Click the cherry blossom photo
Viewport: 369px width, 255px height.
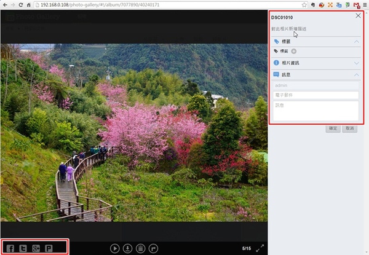(134, 133)
